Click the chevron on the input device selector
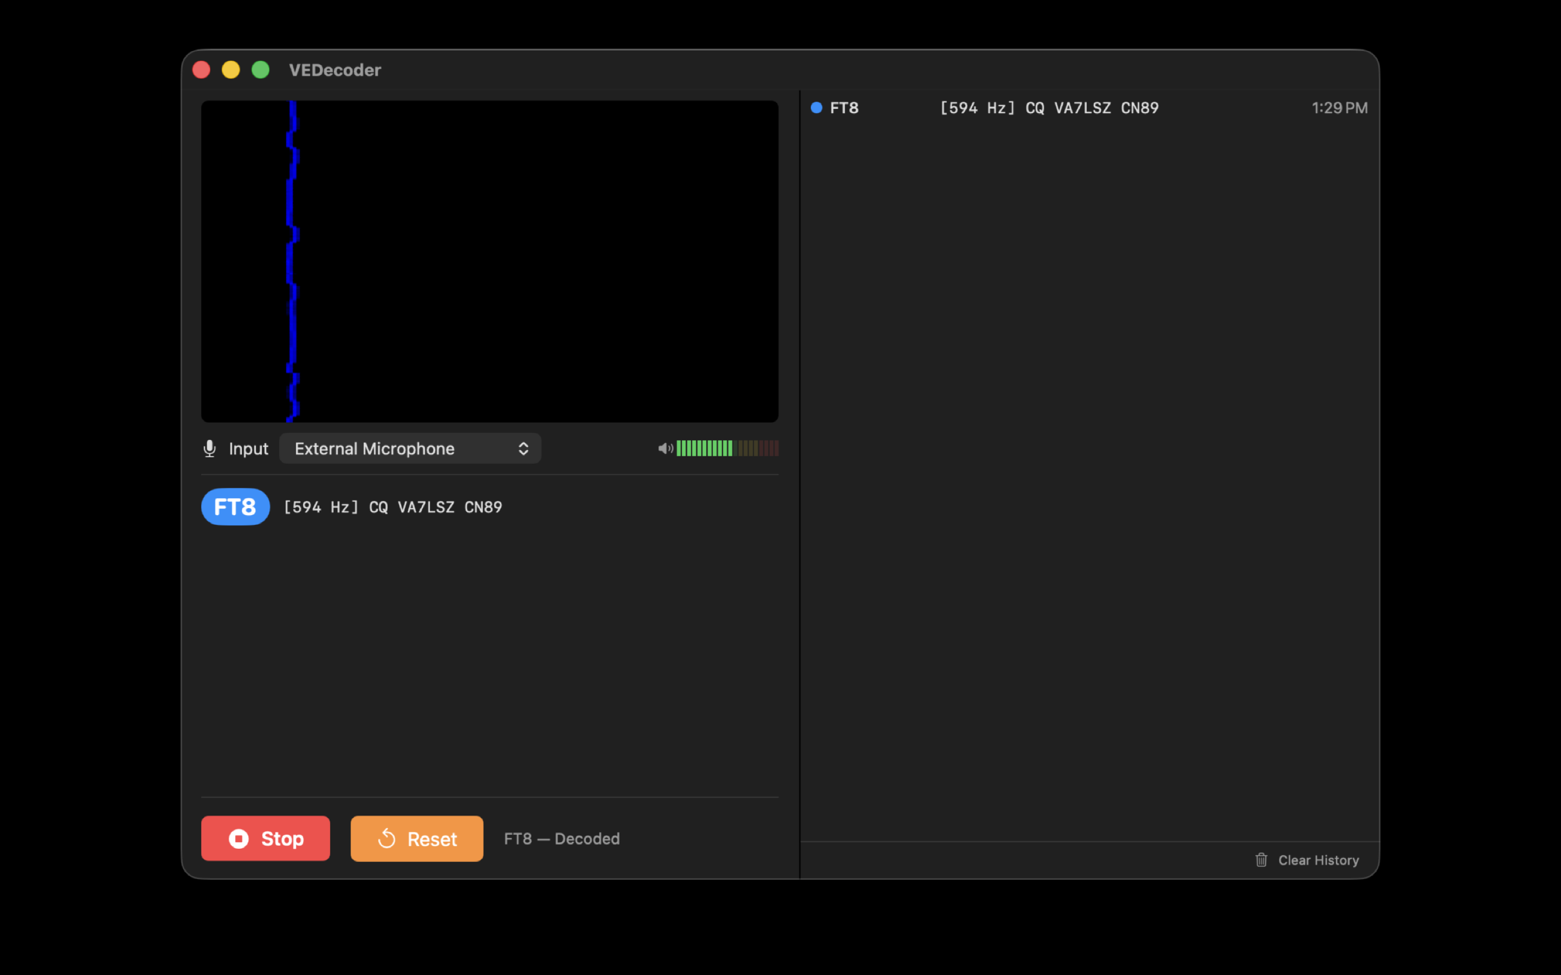The width and height of the screenshot is (1561, 975). [x=523, y=448]
